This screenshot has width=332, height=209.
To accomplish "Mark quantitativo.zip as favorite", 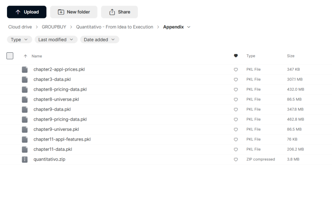I will tap(236, 159).
